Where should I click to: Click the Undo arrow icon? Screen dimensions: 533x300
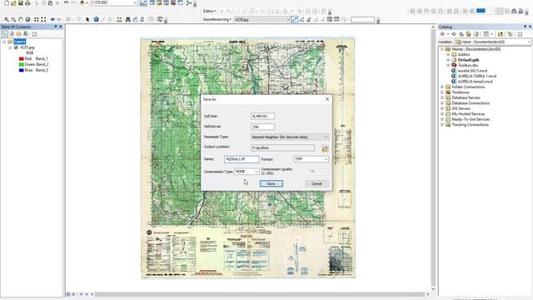[x=66, y=3]
